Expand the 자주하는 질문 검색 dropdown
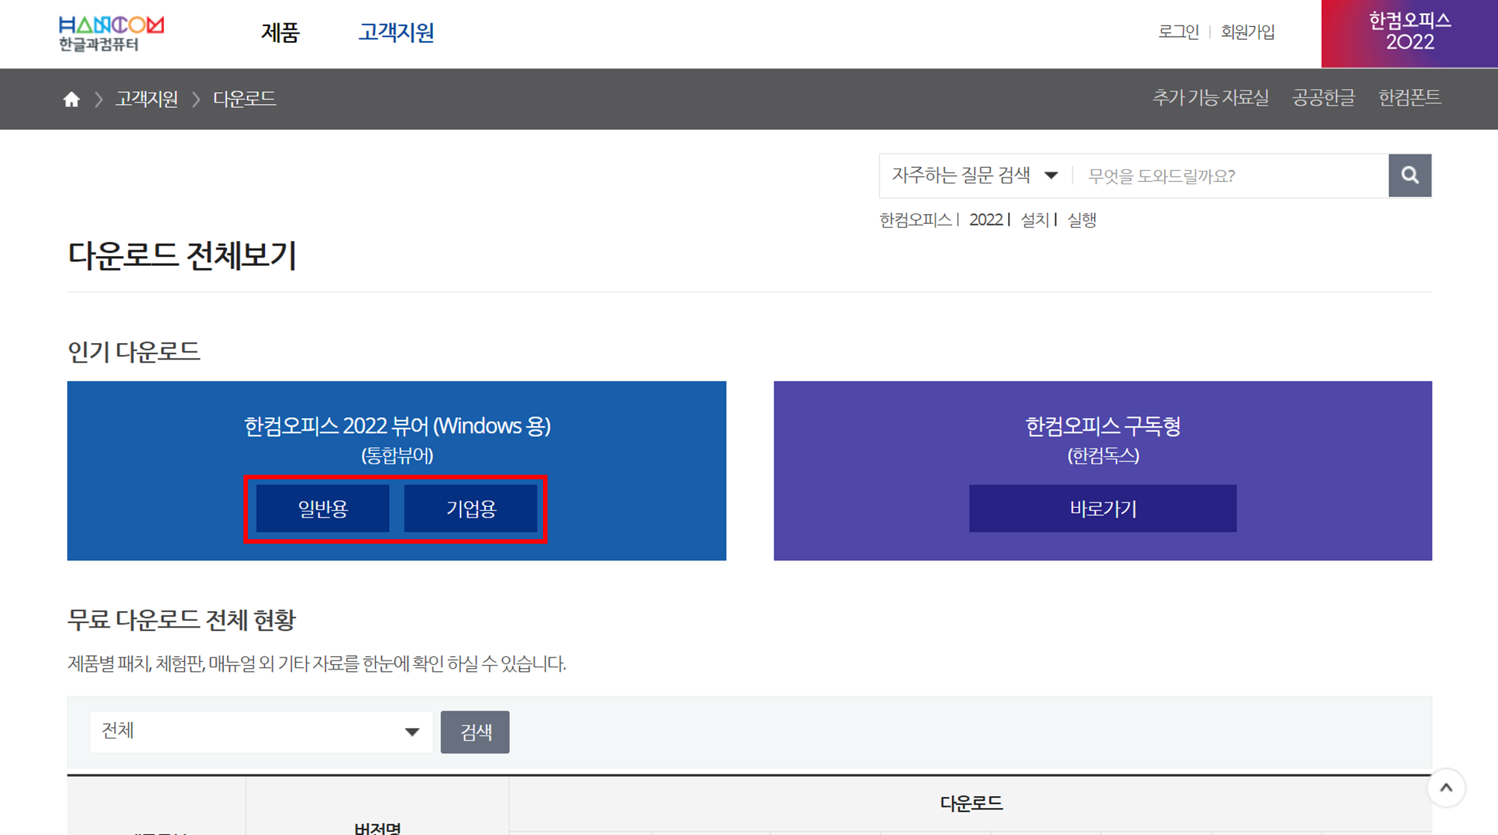 (975, 175)
